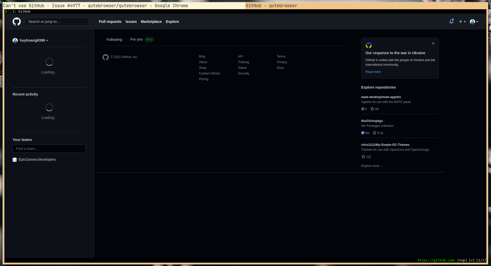Click the slash shortcut key icon

pyautogui.click(x=91, y=22)
